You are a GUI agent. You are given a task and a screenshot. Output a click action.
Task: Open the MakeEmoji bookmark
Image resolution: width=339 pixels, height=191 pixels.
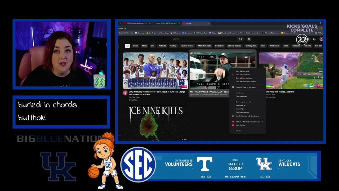tap(175, 33)
